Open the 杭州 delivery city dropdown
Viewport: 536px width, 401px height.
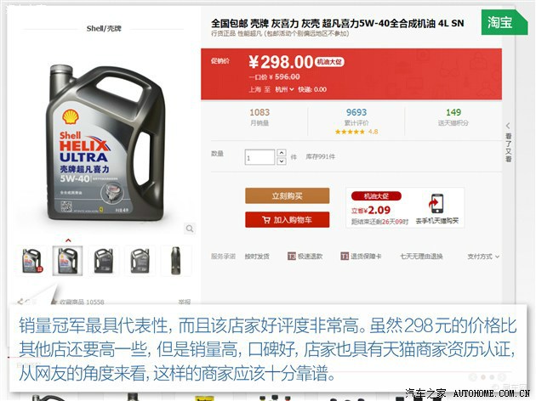tap(284, 89)
